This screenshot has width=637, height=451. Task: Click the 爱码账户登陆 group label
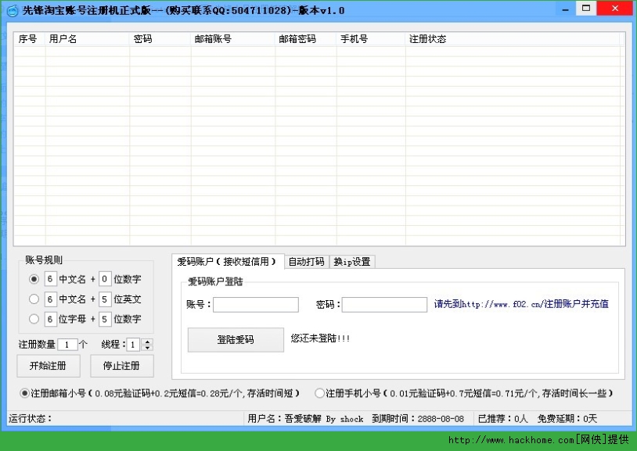click(x=215, y=281)
